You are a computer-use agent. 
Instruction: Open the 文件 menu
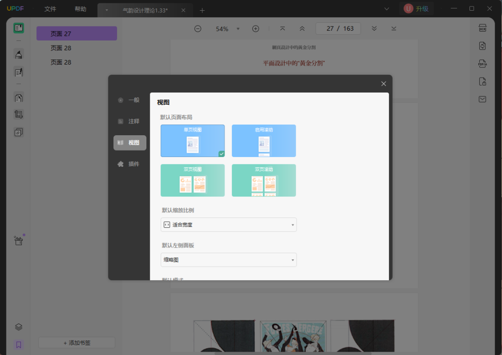50,9
